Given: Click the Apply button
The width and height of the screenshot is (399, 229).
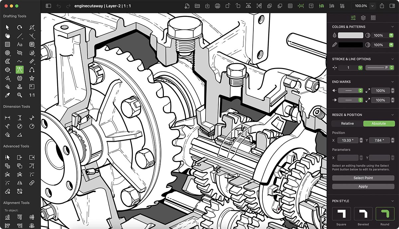Looking at the screenshot, I should 363,186.
